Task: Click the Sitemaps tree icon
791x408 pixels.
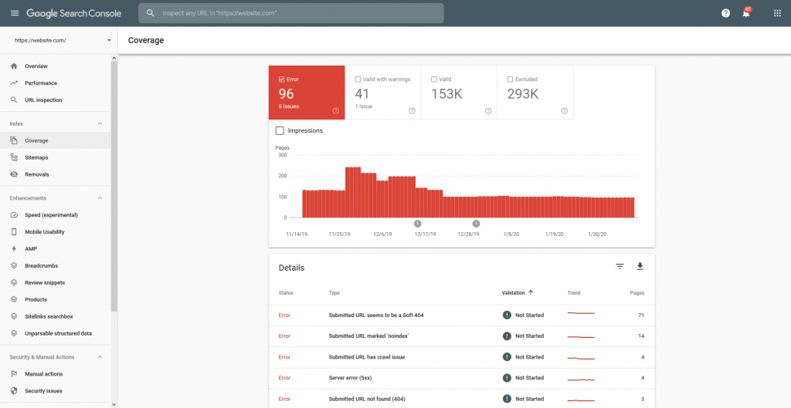Action: click(x=14, y=157)
